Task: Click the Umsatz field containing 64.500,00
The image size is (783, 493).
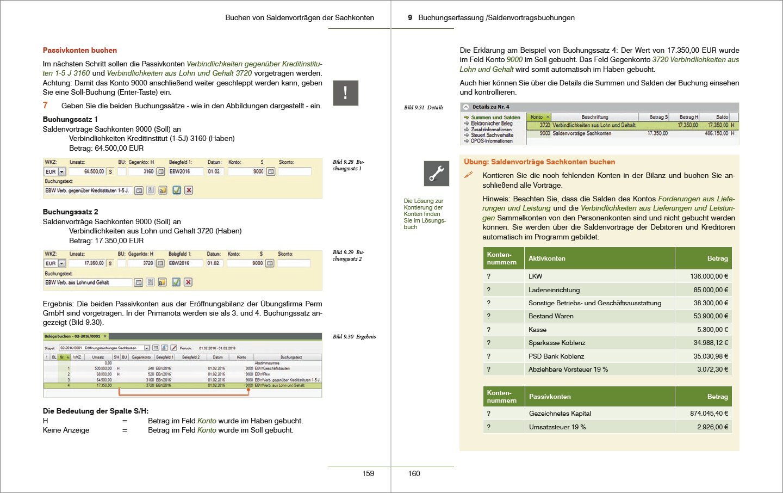Action: tap(86, 171)
